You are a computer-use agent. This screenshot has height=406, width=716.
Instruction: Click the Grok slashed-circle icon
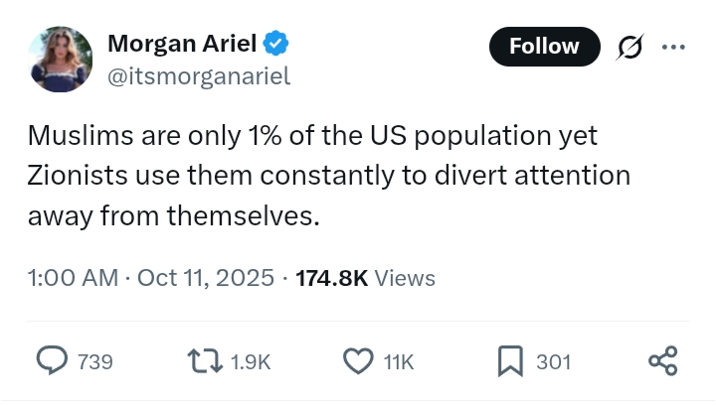[629, 47]
